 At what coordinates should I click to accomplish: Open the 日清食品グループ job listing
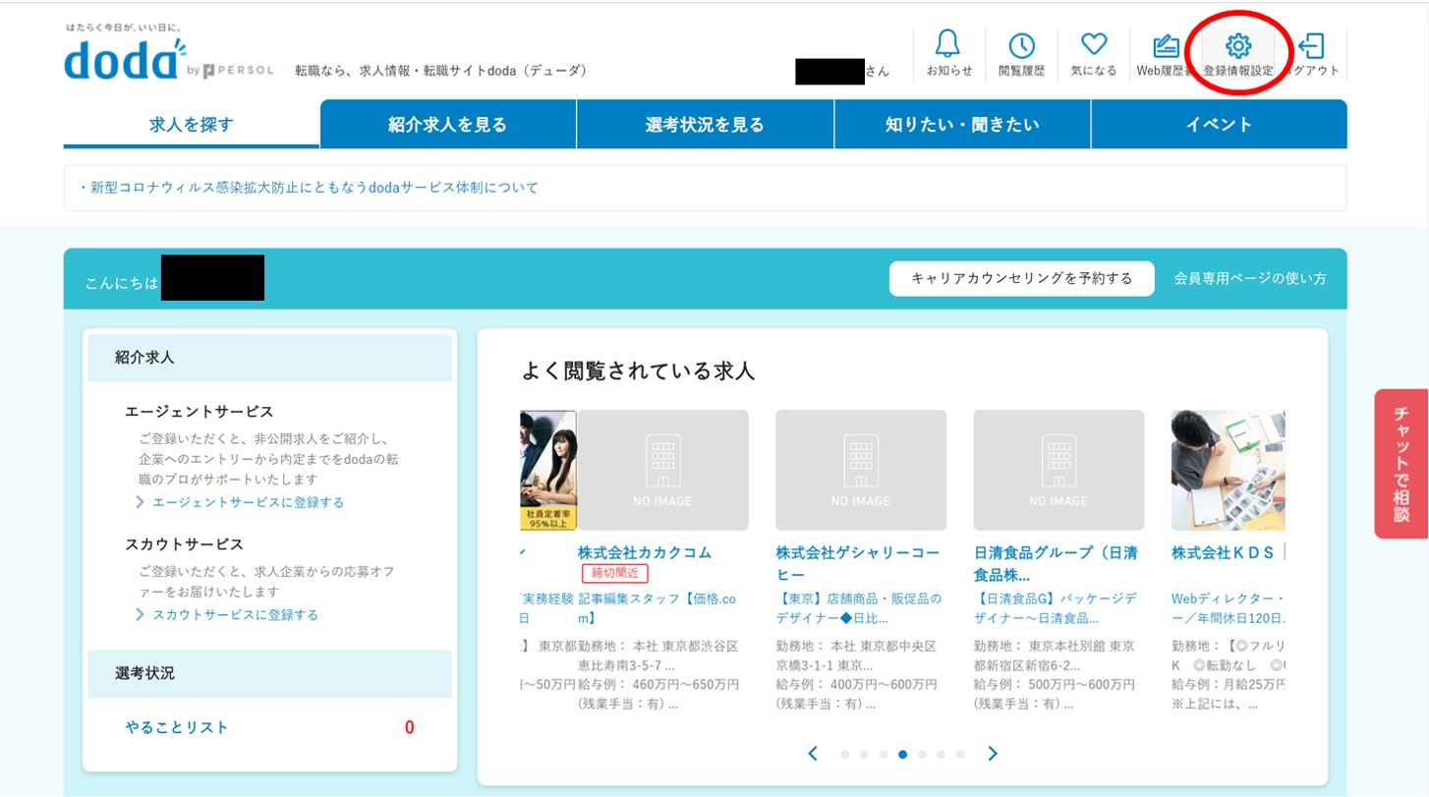tap(1057, 563)
